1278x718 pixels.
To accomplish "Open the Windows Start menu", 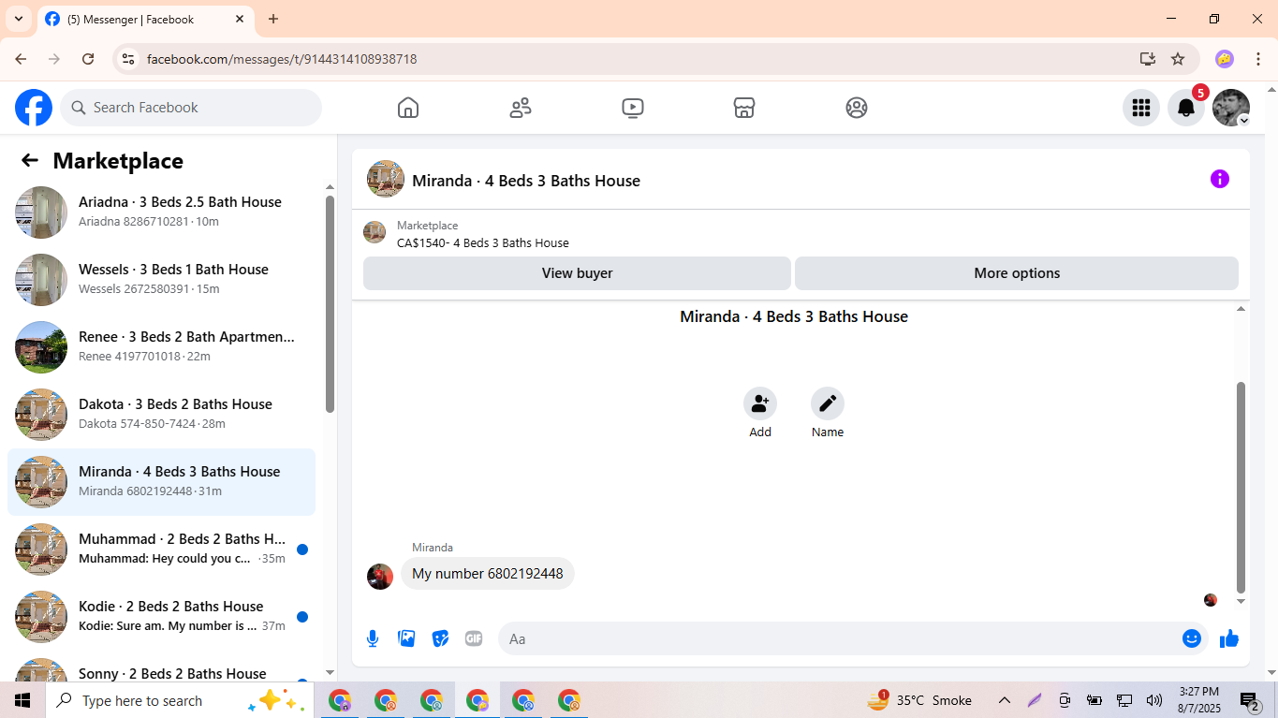I will 22,700.
